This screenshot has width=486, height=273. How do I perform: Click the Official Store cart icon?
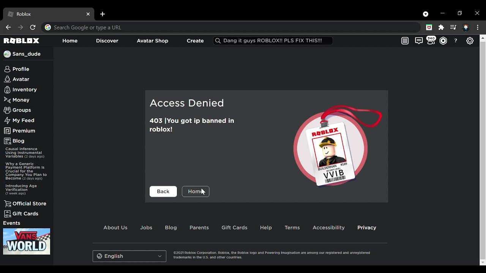7,204
